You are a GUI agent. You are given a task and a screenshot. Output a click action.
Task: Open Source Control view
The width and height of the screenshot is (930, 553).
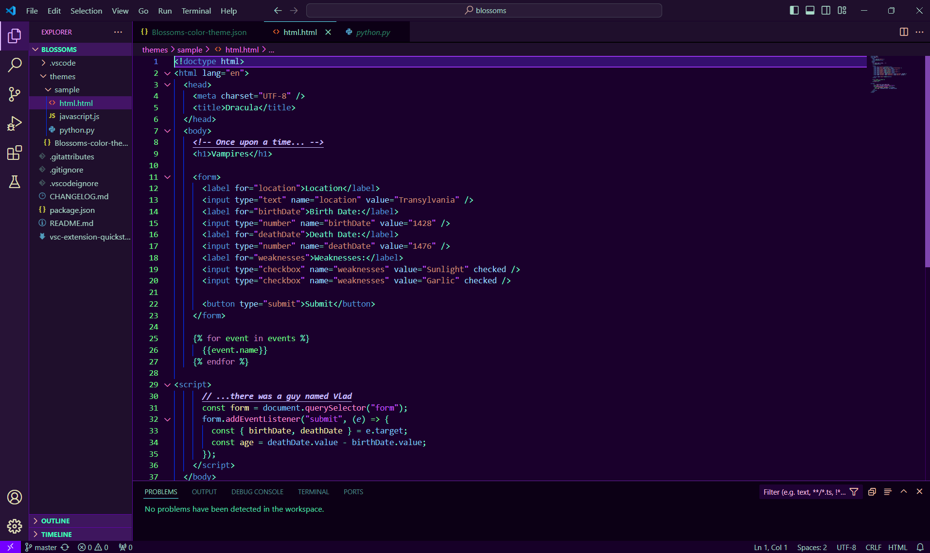pos(15,94)
